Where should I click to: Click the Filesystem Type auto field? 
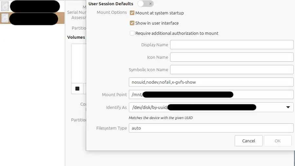(x=211, y=128)
